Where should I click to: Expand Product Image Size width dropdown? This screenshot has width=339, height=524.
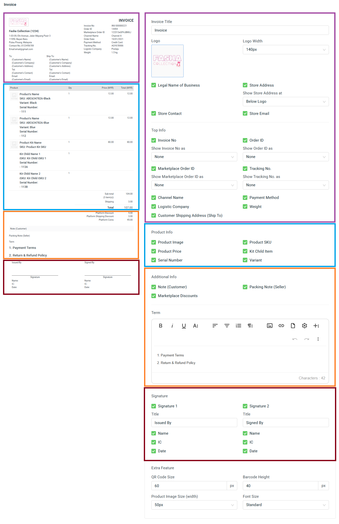click(194, 505)
